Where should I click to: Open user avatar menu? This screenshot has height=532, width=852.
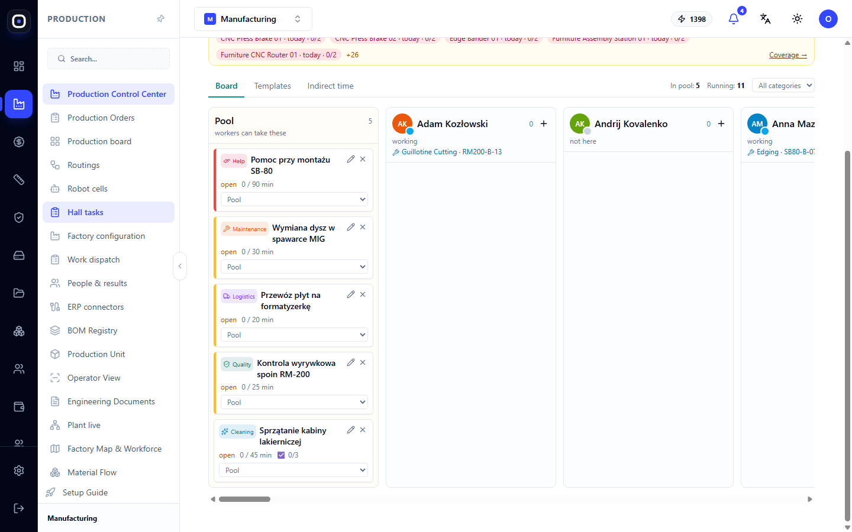pyautogui.click(x=828, y=19)
